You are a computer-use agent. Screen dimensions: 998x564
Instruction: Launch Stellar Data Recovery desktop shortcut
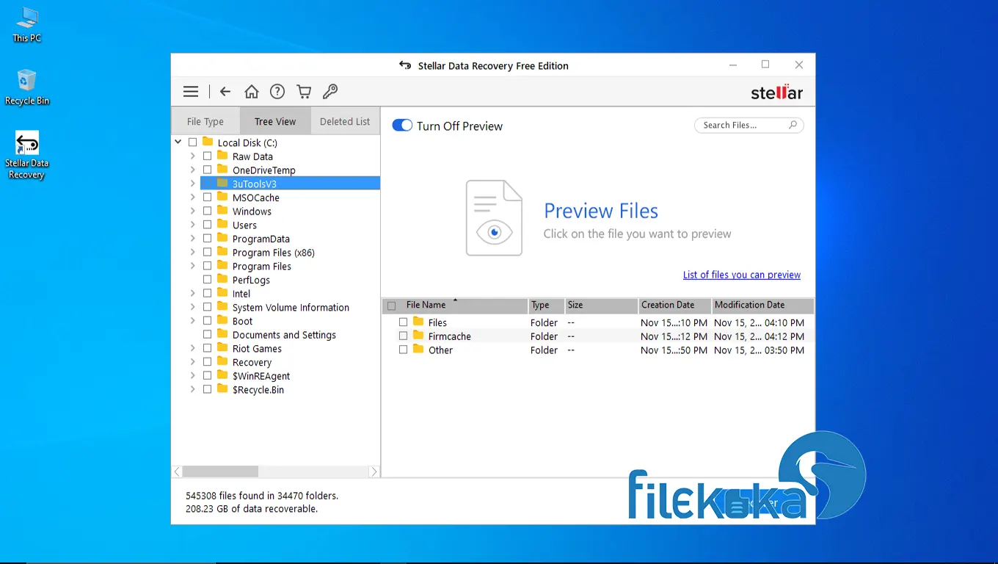point(26,155)
